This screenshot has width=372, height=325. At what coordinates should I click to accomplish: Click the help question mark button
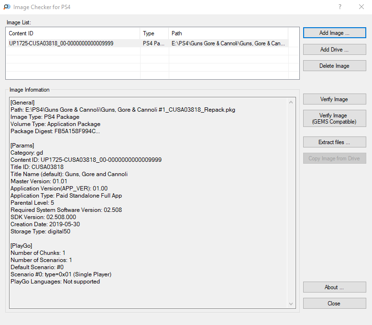(x=340, y=7)
